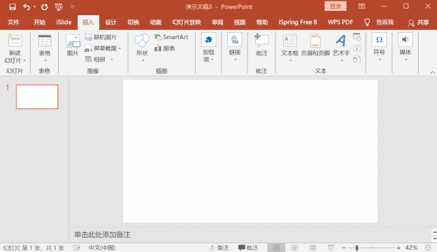Start Slide Show from status bar

[331, 247]
